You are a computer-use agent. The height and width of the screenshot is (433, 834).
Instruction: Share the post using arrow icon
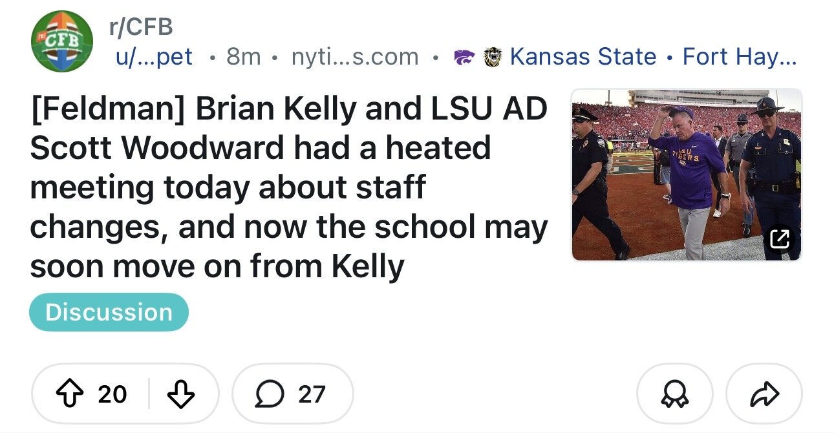coord(764,394)
